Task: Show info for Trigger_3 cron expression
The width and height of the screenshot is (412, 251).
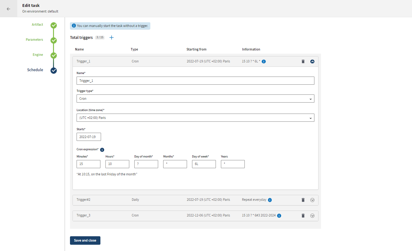Action: click(x=279, y=216)
